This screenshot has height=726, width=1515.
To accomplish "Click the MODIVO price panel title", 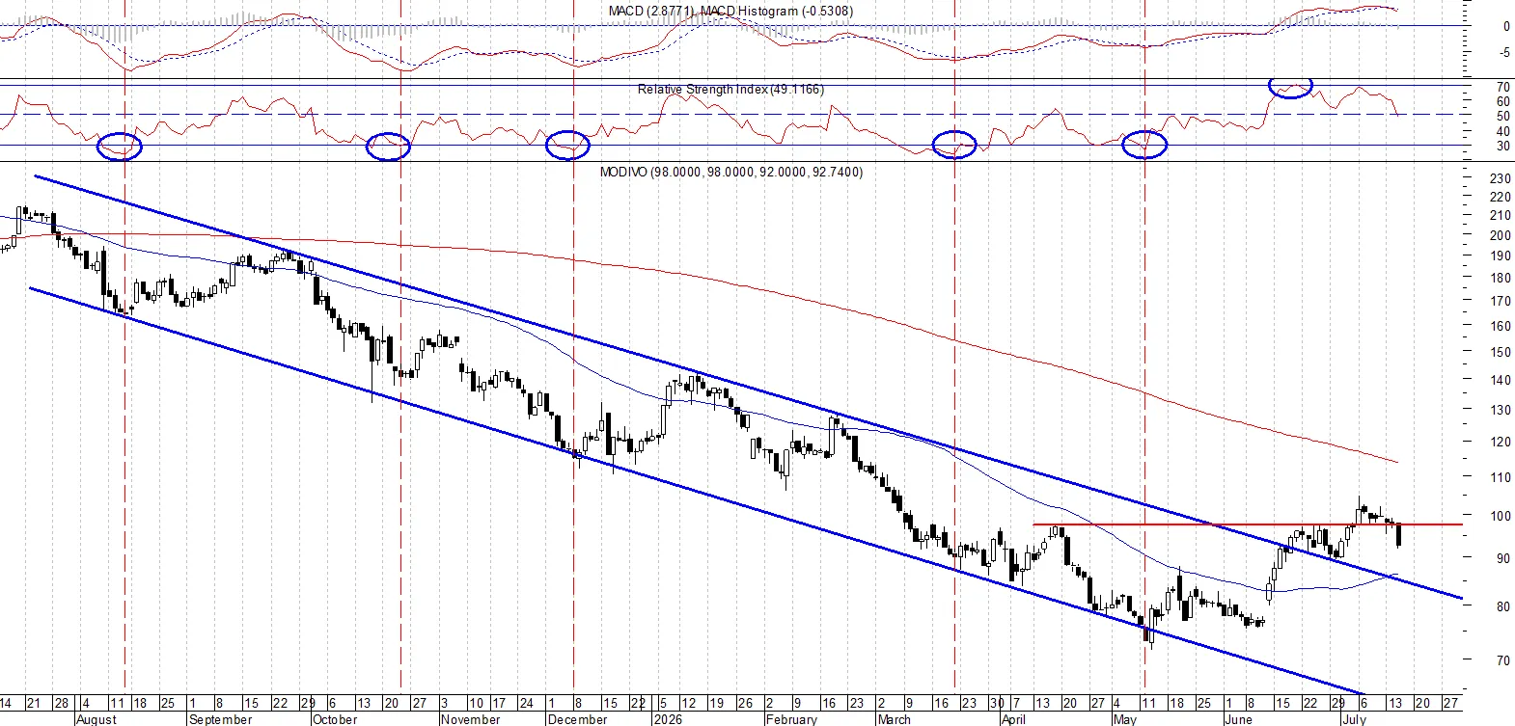I will (x=731, y=173).
